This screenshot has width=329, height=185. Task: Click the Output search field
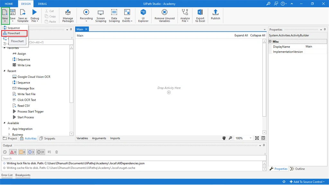(x=134, y=158)
